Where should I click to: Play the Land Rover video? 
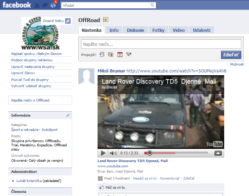[x=103, y=153]
